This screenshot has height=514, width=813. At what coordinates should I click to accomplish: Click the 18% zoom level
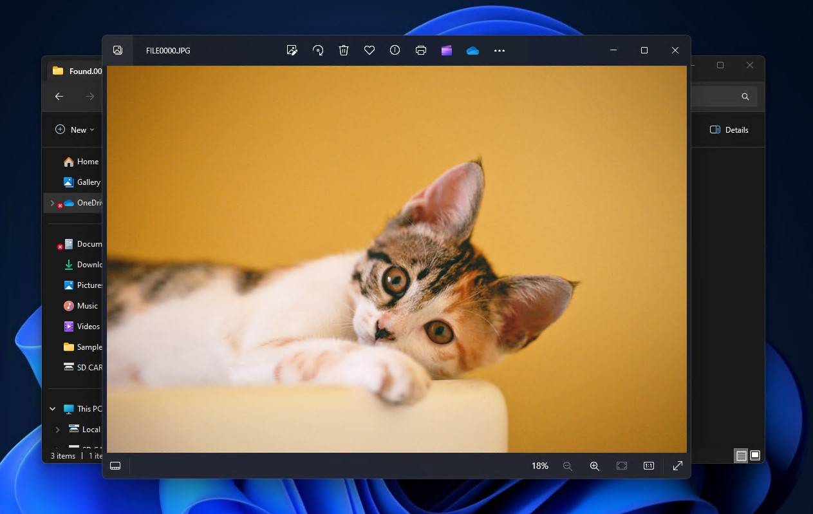pos(540,466)
